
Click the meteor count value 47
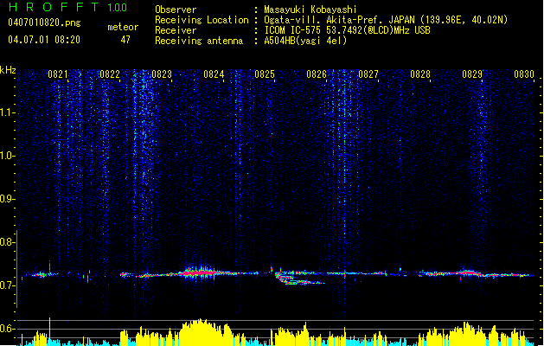click(x=125, y=40)
